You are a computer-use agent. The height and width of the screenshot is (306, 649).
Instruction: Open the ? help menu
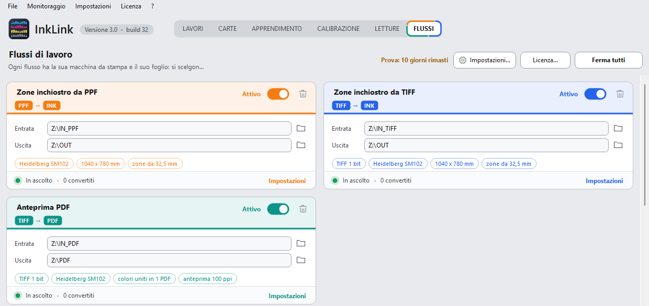[152, 6]
